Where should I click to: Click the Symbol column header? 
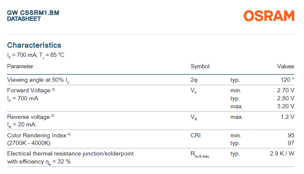(200, 67)
